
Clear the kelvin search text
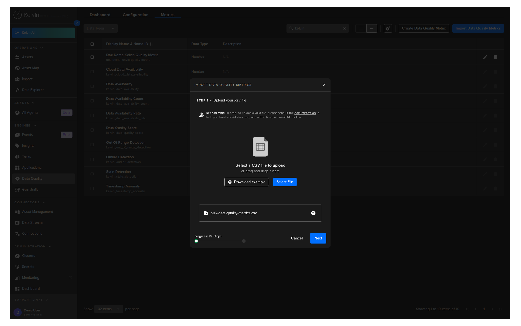click(344, 29)
